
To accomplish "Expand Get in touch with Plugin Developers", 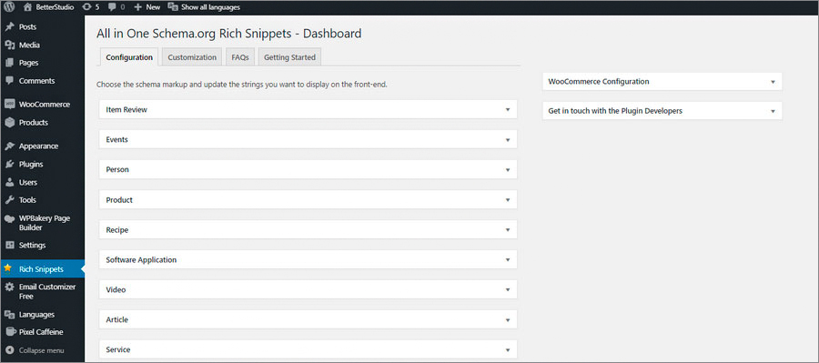I will click(662, 111).
